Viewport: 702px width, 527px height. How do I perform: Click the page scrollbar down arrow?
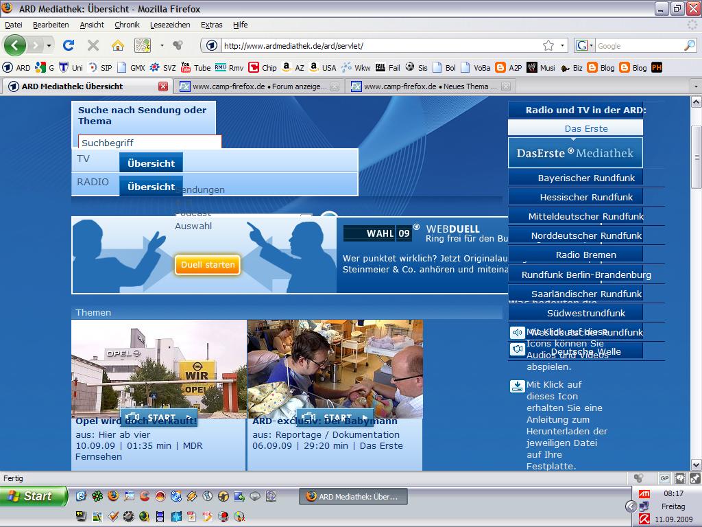click(696, 465)
